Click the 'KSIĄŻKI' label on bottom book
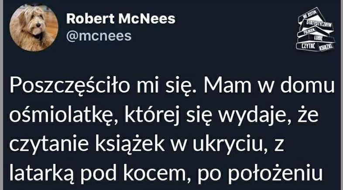Viewport: 343px width, 190px height. coord(326,47)
